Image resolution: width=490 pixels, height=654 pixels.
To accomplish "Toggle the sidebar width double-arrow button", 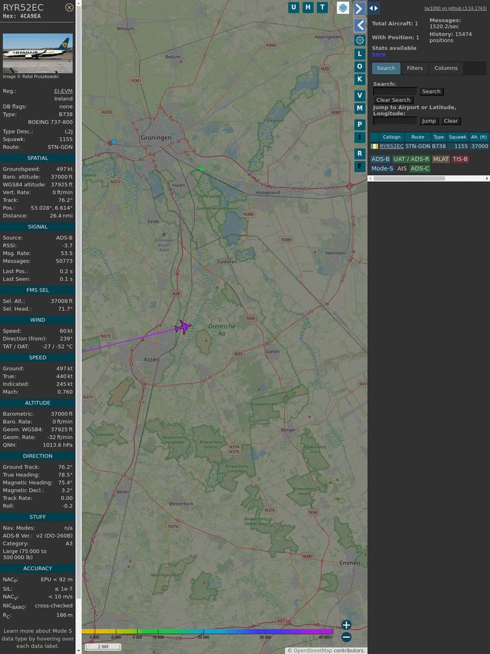I will [x=373, y=8].
